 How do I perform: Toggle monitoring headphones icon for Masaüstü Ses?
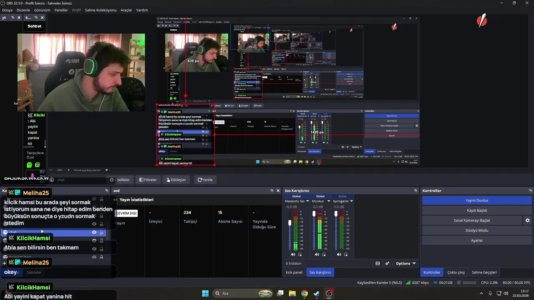coord(300,254)
